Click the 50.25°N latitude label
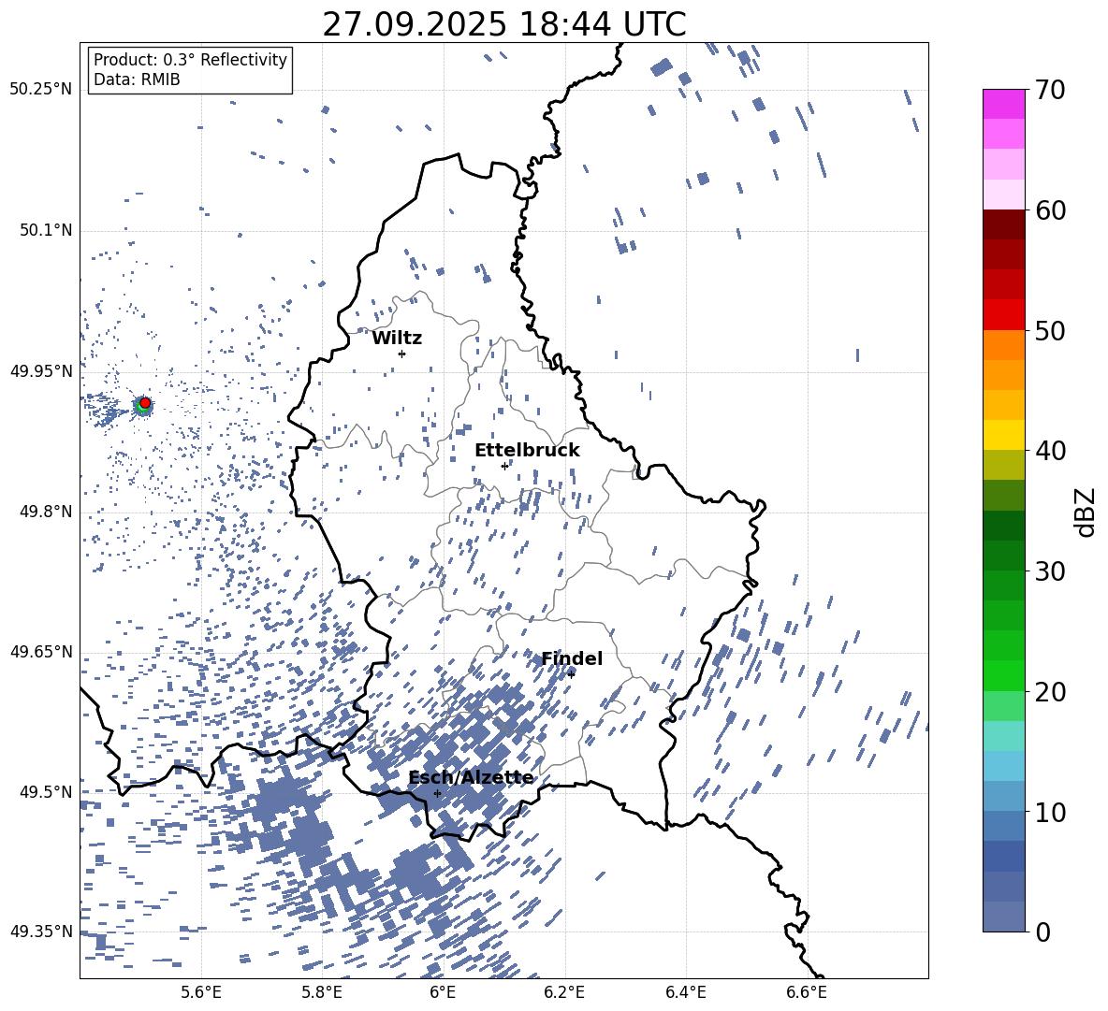The height and width of the screenshot is (1011, 1108). point(41,90)
